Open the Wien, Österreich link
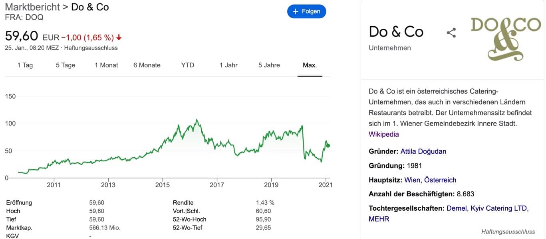Screen dimensions: 546x239 click(x=430, y=180)
